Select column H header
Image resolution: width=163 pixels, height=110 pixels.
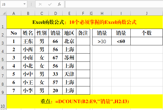tap(102, 13)
